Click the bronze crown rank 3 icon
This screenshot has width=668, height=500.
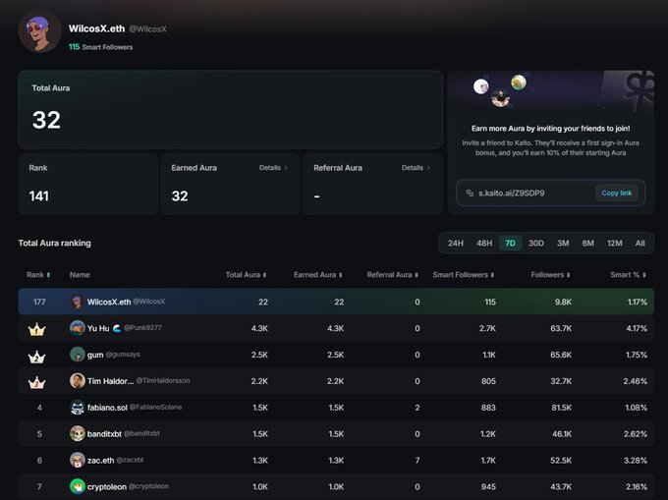pos(36,382)
